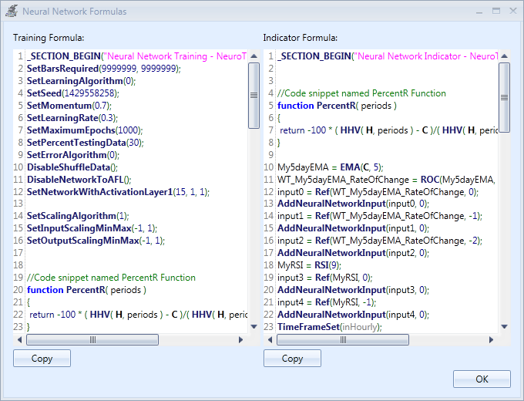Click the AddNeuralNetworkInput(input4, 0) line
The image size is (524, 401).
click(x=353, y=315)
